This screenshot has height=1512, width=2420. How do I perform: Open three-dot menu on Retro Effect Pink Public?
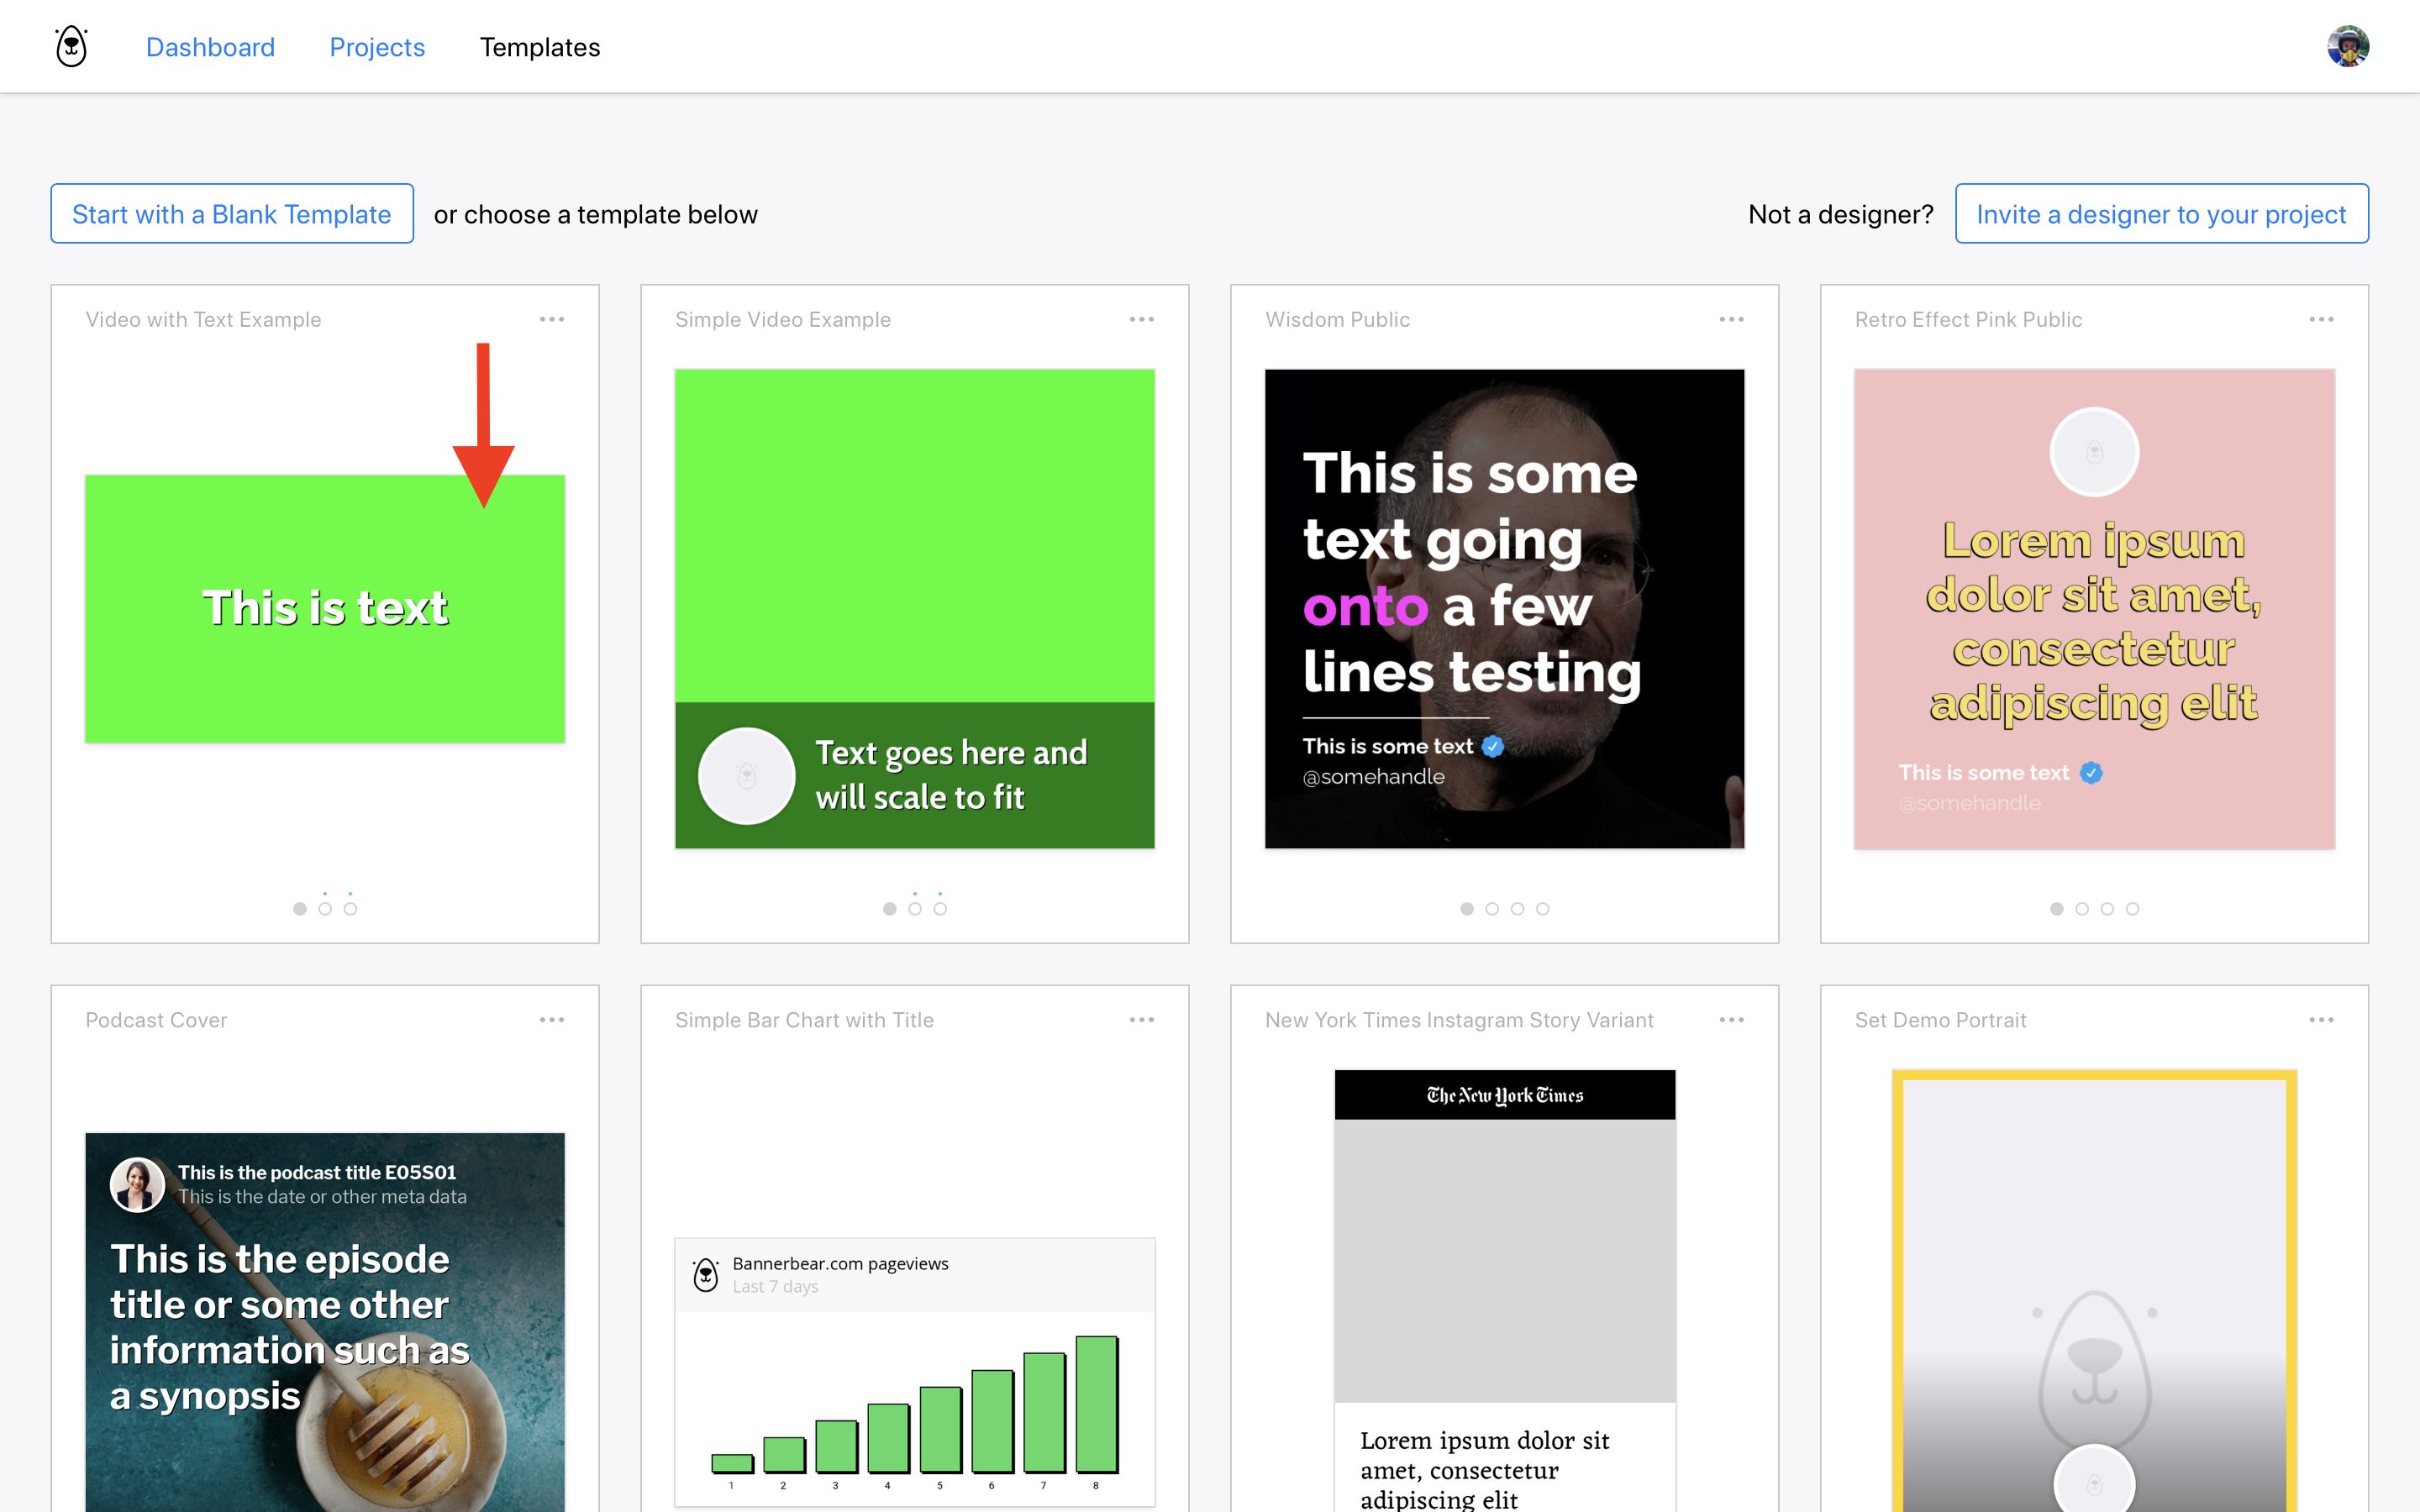click(x=2321, y=320)
